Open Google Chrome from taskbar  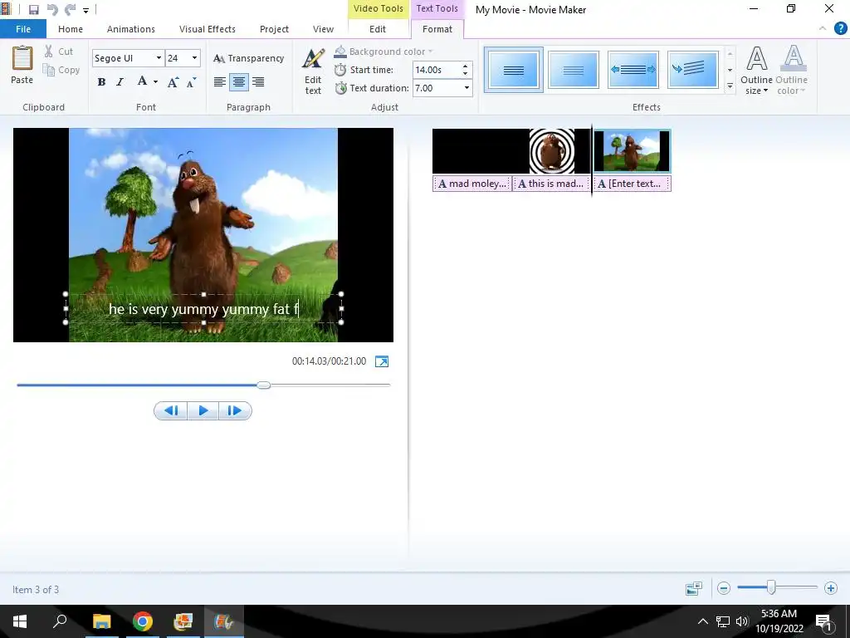(x=143, y=621)
